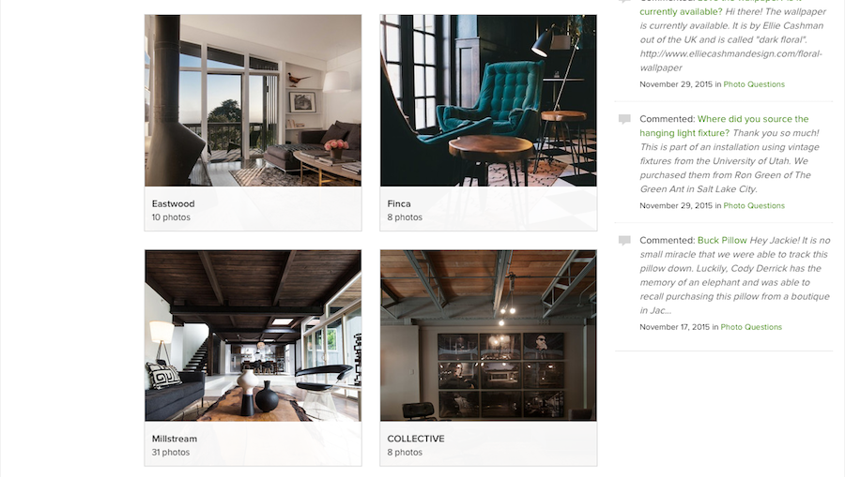Click the '31 photos' count under Millstream

(170, 453)
